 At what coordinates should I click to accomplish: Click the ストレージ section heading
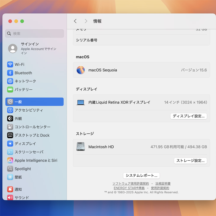85,133
